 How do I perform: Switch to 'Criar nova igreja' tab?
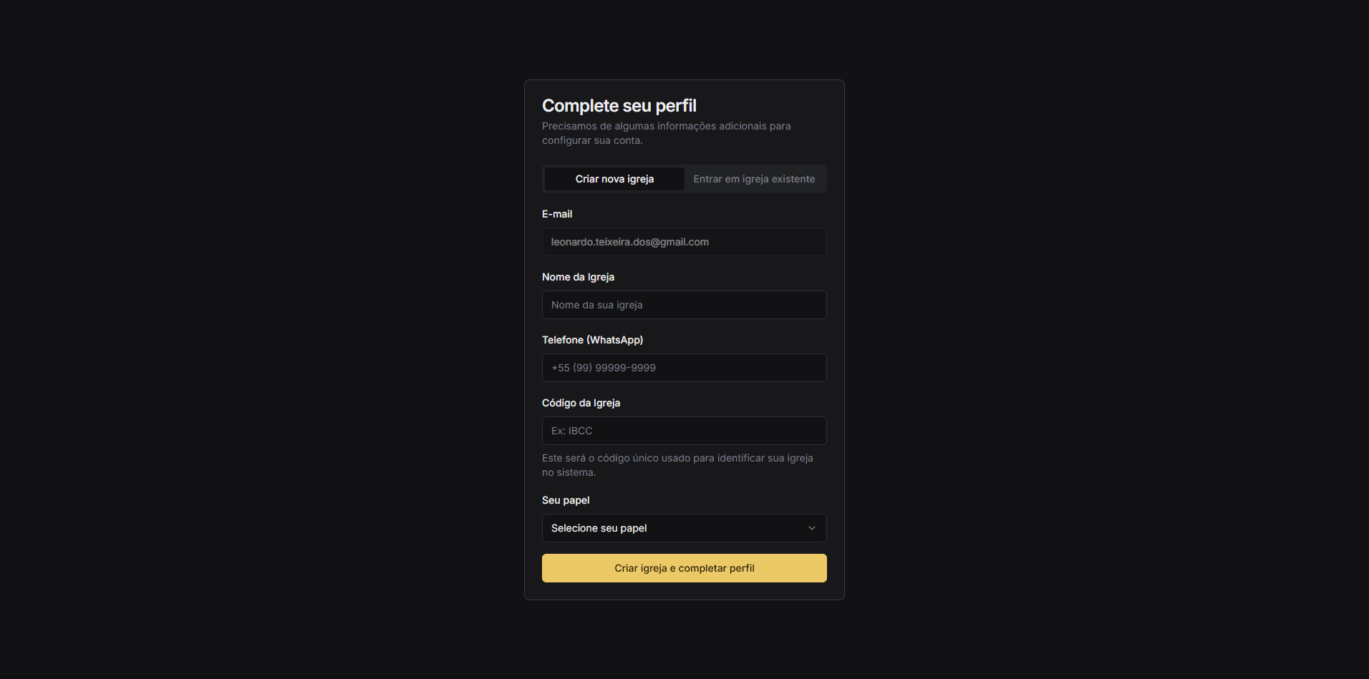coord(614,179)
